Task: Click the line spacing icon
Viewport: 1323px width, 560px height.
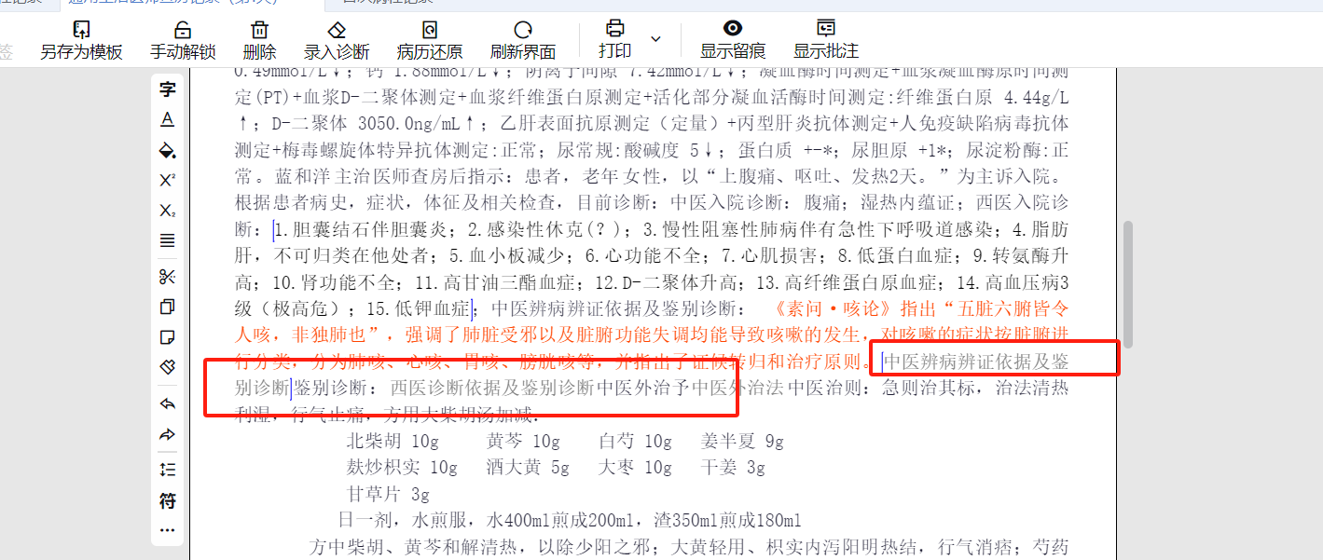Action: click(167, 470)
